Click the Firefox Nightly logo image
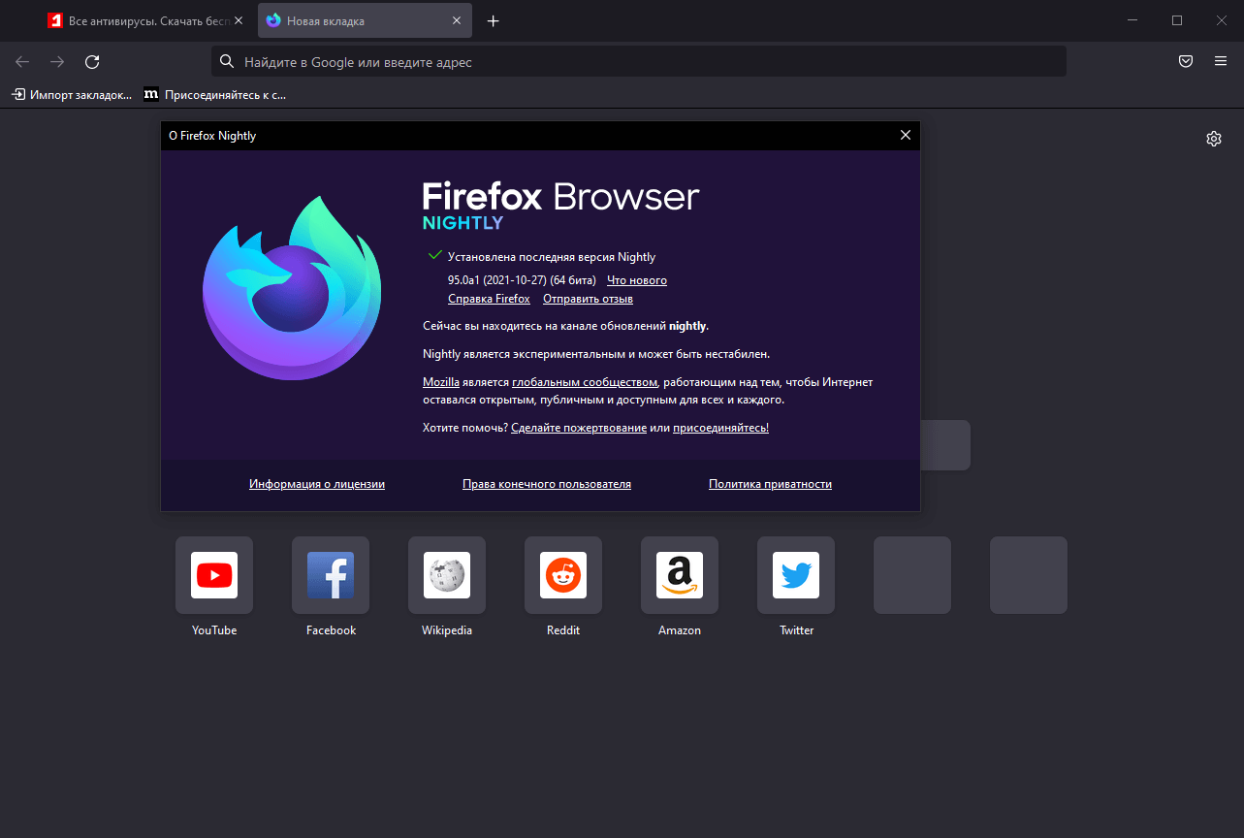Viewport: 1244px width, 838px height. pyautogui.click(x=292, y=288)
